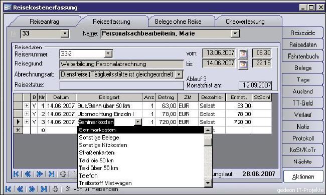The image size is (326, 195).
Task: Expand the Übernachtung Einzeln row
Action: point(27,114)
